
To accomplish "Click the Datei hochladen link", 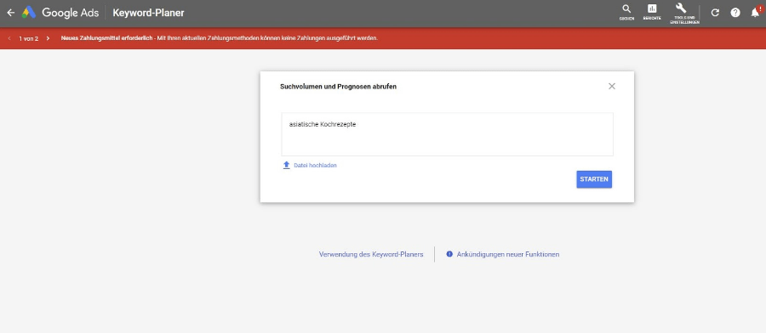I will [315, 166].
